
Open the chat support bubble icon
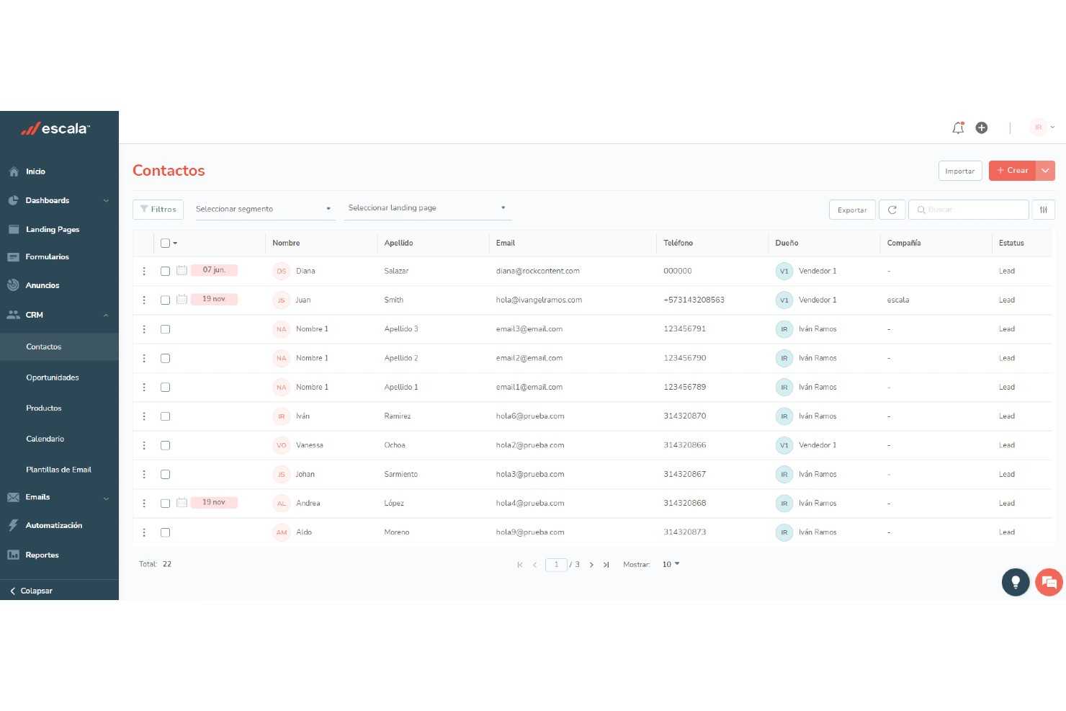click(1049, 582)
